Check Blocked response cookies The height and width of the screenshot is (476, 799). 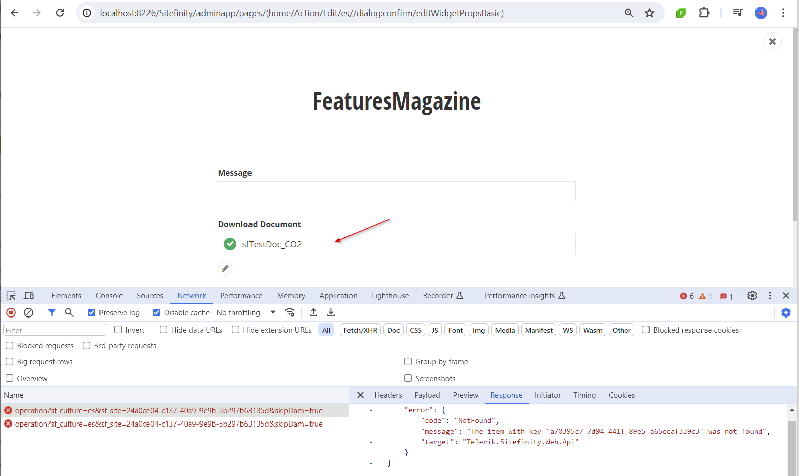646,330
